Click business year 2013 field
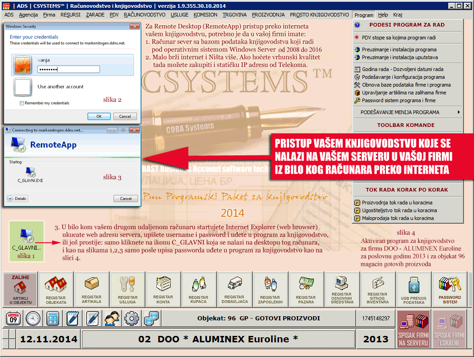 tap(376, 339)
